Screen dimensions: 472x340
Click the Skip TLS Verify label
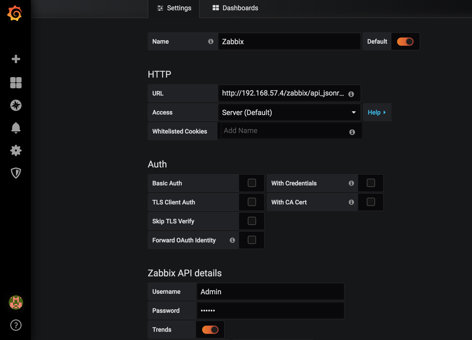click(173, 221)
